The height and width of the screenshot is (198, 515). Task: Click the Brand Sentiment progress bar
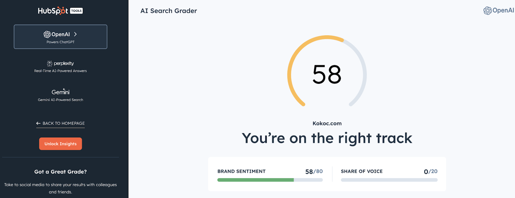point(270,180)
